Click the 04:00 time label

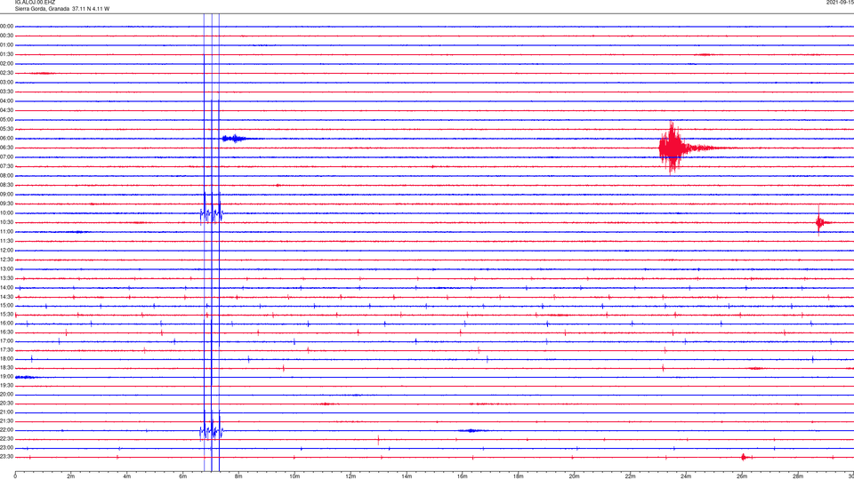tap(6, 100)
